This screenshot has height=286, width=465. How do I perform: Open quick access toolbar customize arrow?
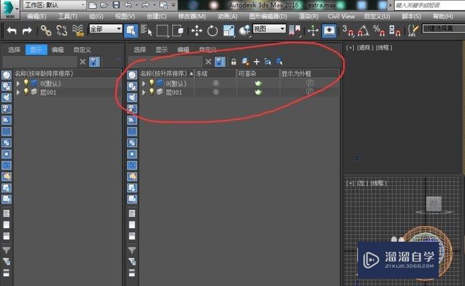pos(174,5)
